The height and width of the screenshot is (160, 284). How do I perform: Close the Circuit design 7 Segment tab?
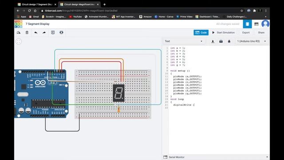click(55, 4)
